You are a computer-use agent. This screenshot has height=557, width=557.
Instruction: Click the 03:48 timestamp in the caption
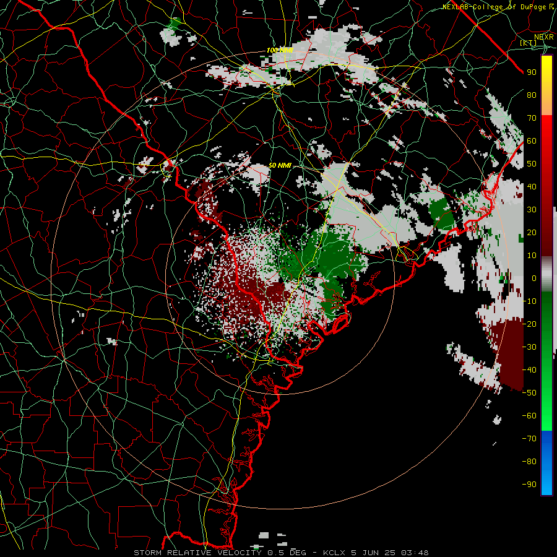415,553
